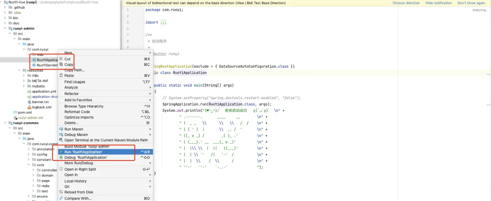Click the Reload from Disk icon
Image resolution: width=491 pixels, height=201 pixels.
(61, 192)
